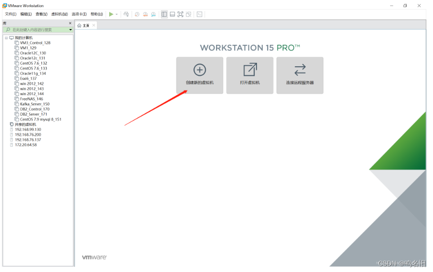This screenshot has width=433, height=272.
Task: Open the power options dropdown arrow
Action: (x=116, y=14)
